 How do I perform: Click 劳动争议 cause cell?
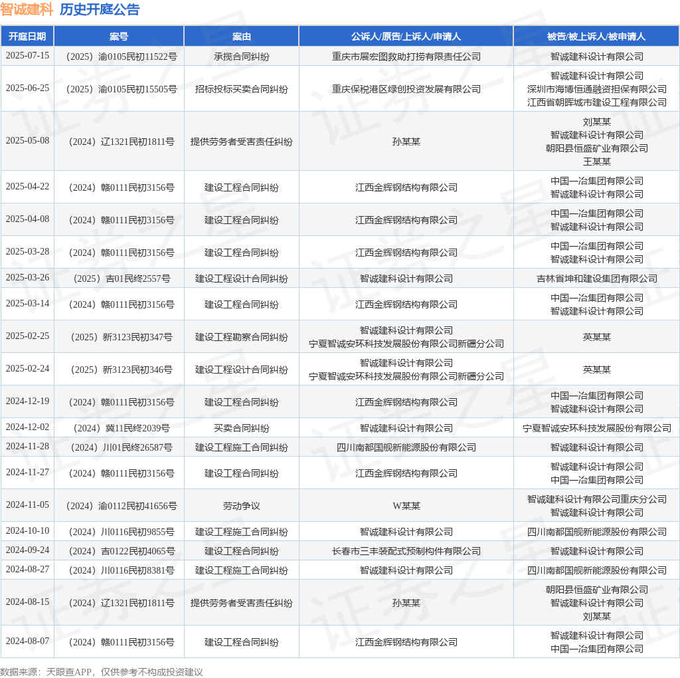242,506
